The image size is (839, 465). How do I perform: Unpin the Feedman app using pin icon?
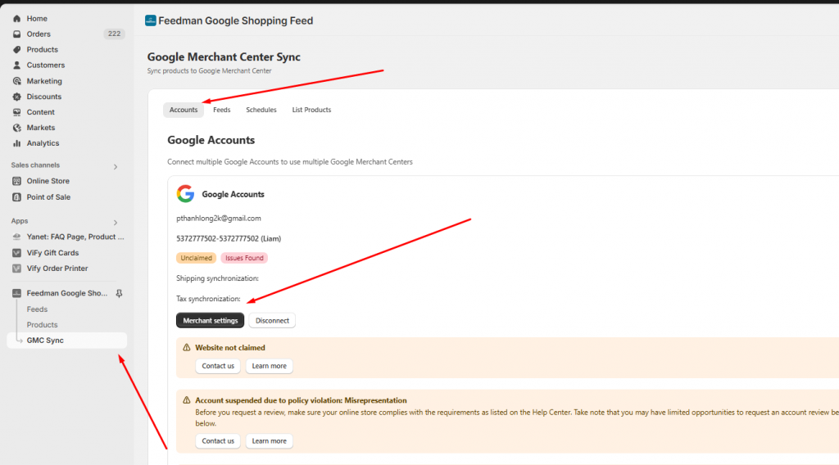pyautogui.click(x=119, y=293)
